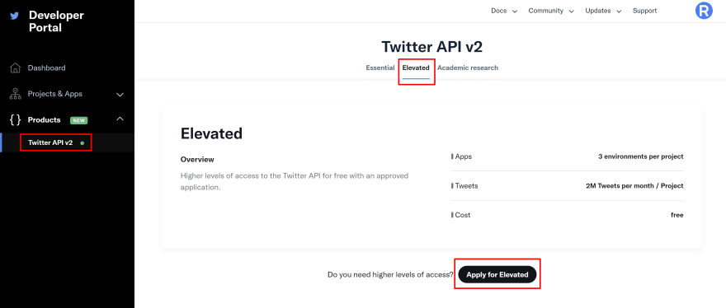The image size is (726, 308).
Task: Click the Developer Portal title
Action: pos(56,21)
